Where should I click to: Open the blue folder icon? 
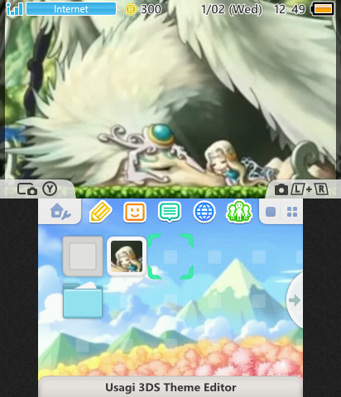(x=83, y=300)
